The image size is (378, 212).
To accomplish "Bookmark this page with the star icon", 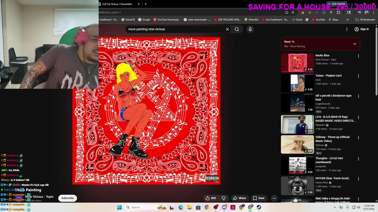I will tap(293, 12).
